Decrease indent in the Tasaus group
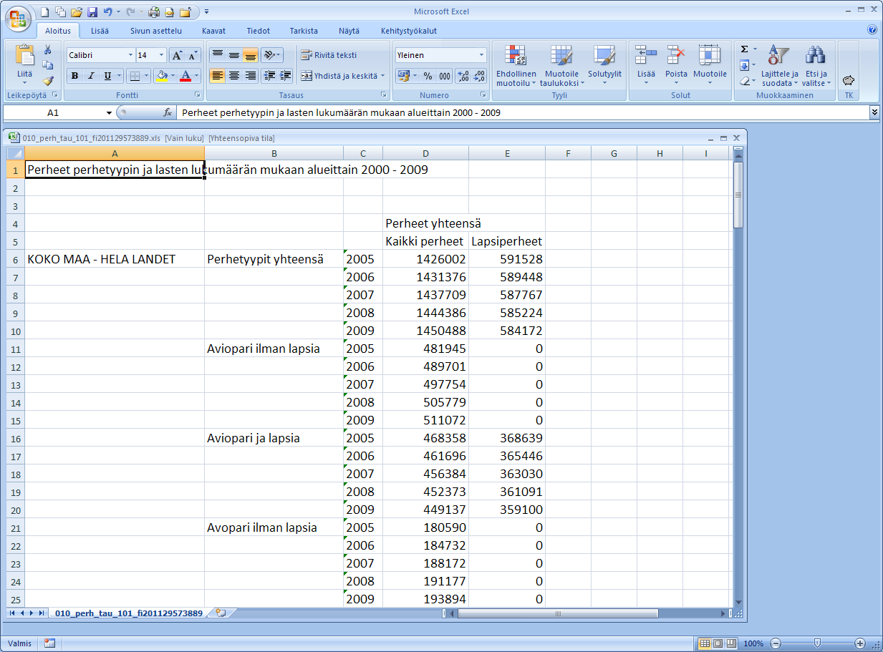This screenshot has height=652, width=883. pyautogui.click(x=269, y=76)
